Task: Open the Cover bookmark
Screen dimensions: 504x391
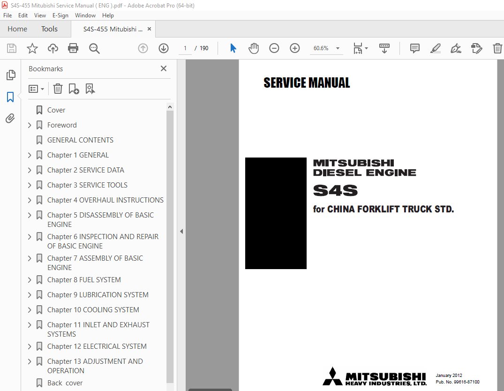Action: 56,110
